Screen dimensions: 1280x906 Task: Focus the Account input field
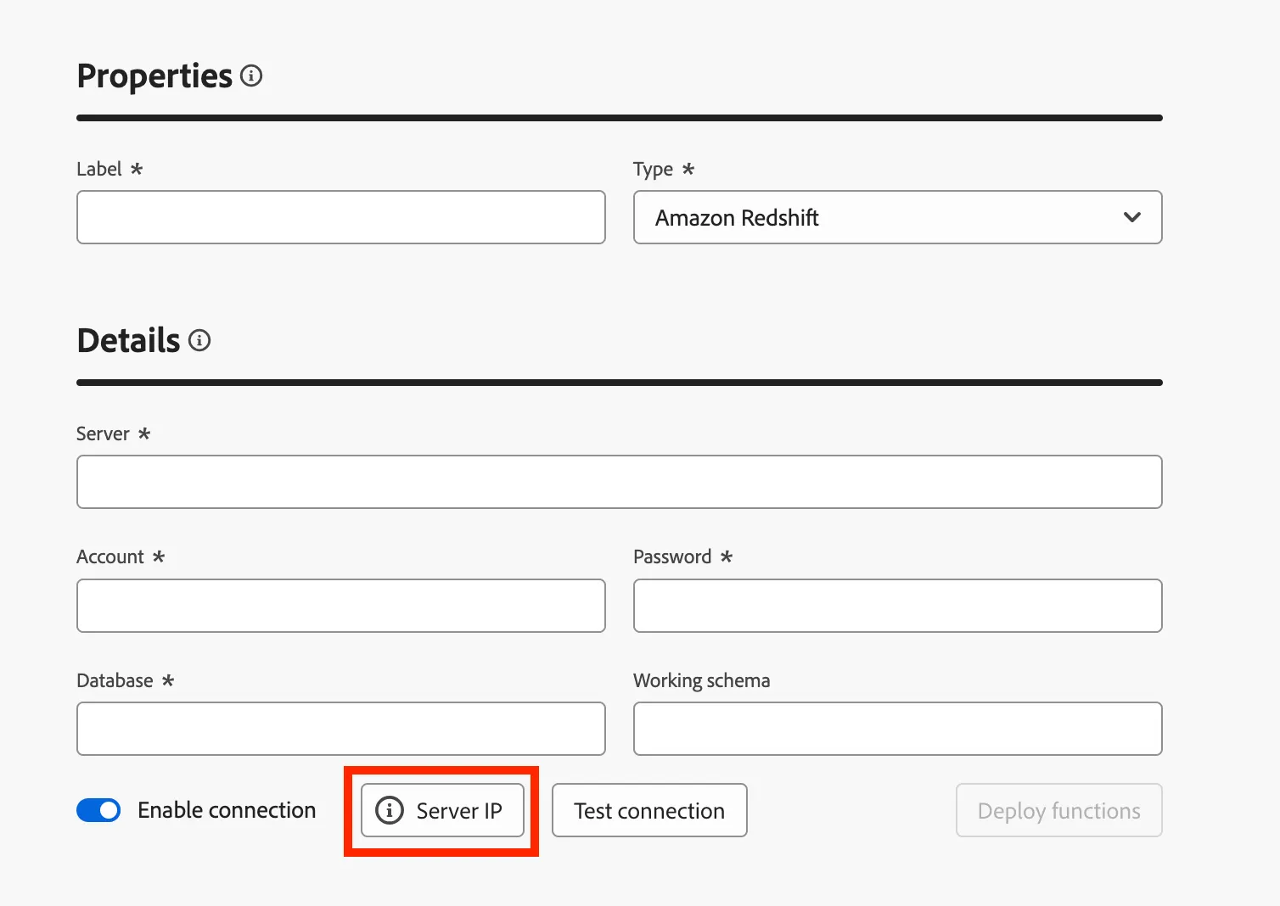340,606
